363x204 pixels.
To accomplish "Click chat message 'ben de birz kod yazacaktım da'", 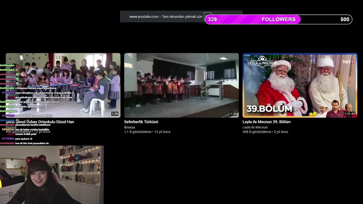I will 32,143.
